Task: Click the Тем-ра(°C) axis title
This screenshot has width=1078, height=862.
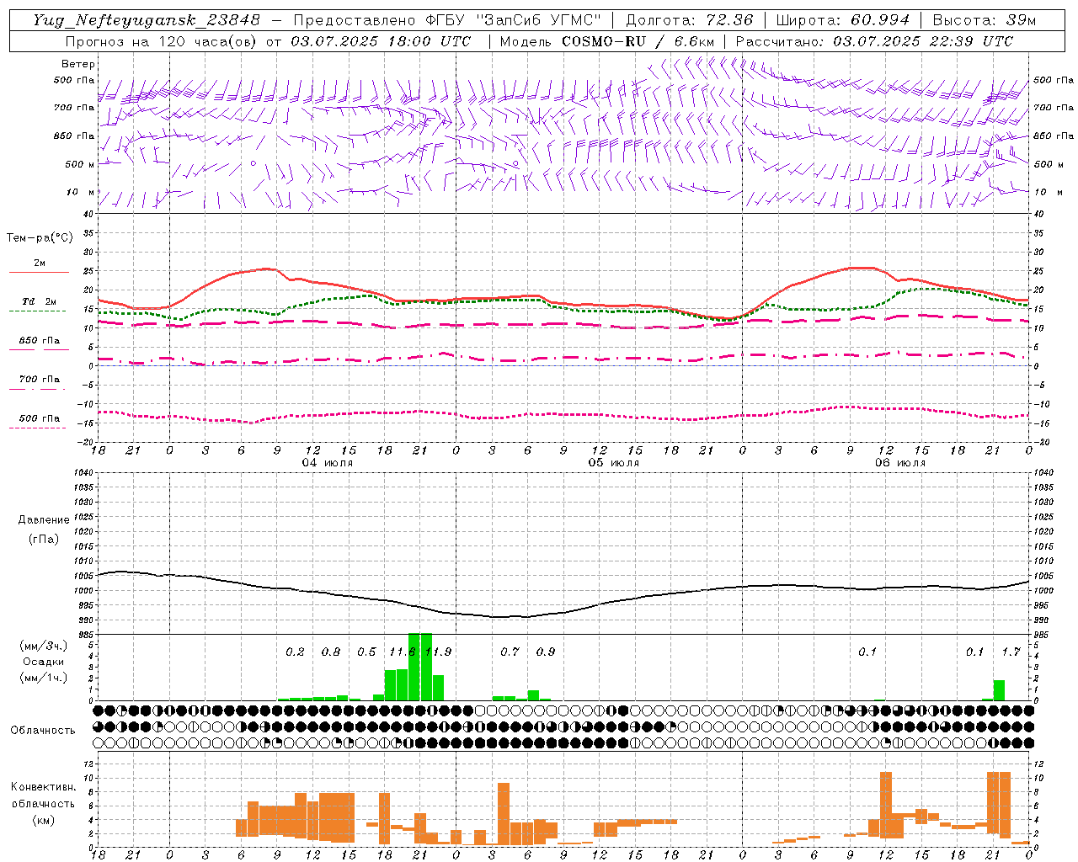Action: pos(40,238)
